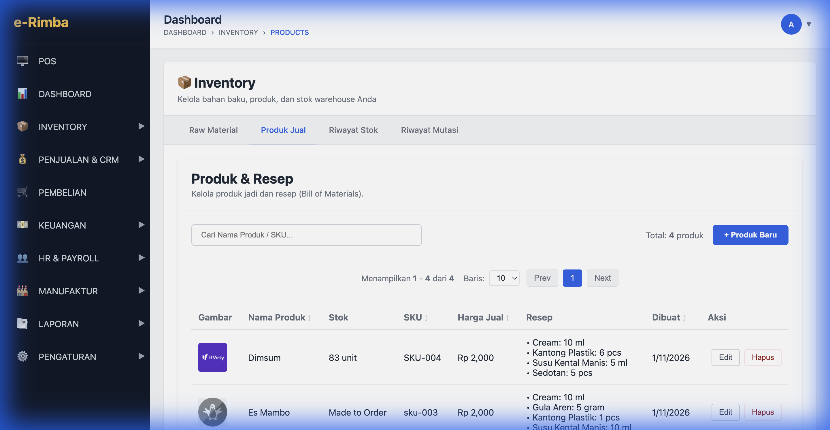Viewport: 830px width, 430px height.
Task: Click the Dimsum product thumbnail image
Action: click(x=212, y=357)
